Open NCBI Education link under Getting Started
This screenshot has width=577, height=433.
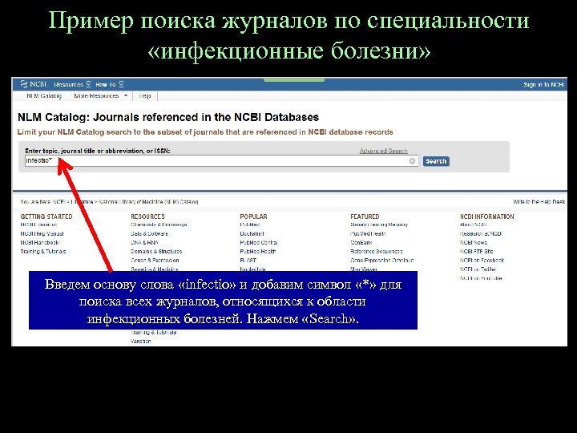click(x=38, y=225)
